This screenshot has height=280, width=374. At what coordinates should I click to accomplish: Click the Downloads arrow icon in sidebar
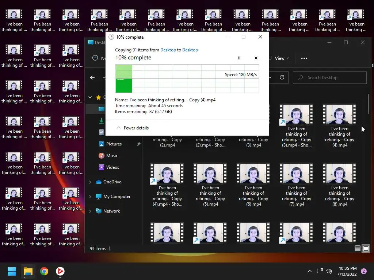click(102, 121)
